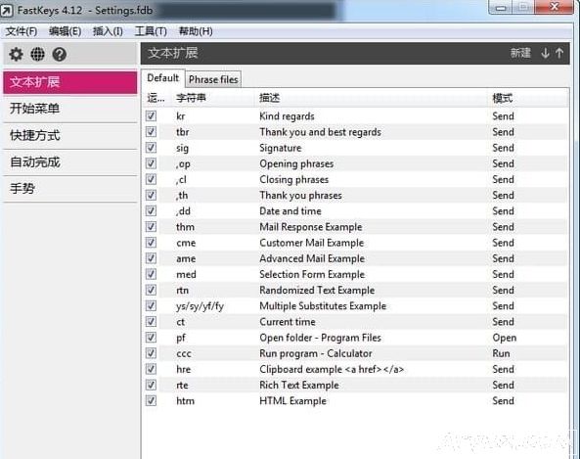Toggle checkbox for 'sig' Signature entry
Image resolution: width=580 pixels, height=459 pixels.
coord(151,148)
